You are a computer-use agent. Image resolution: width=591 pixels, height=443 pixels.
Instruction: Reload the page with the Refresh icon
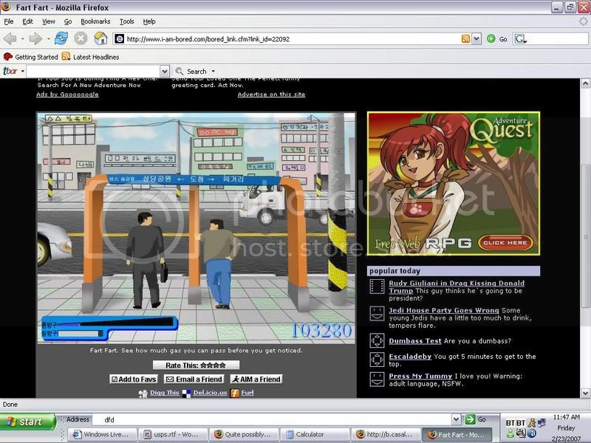[x=61, y=38]
